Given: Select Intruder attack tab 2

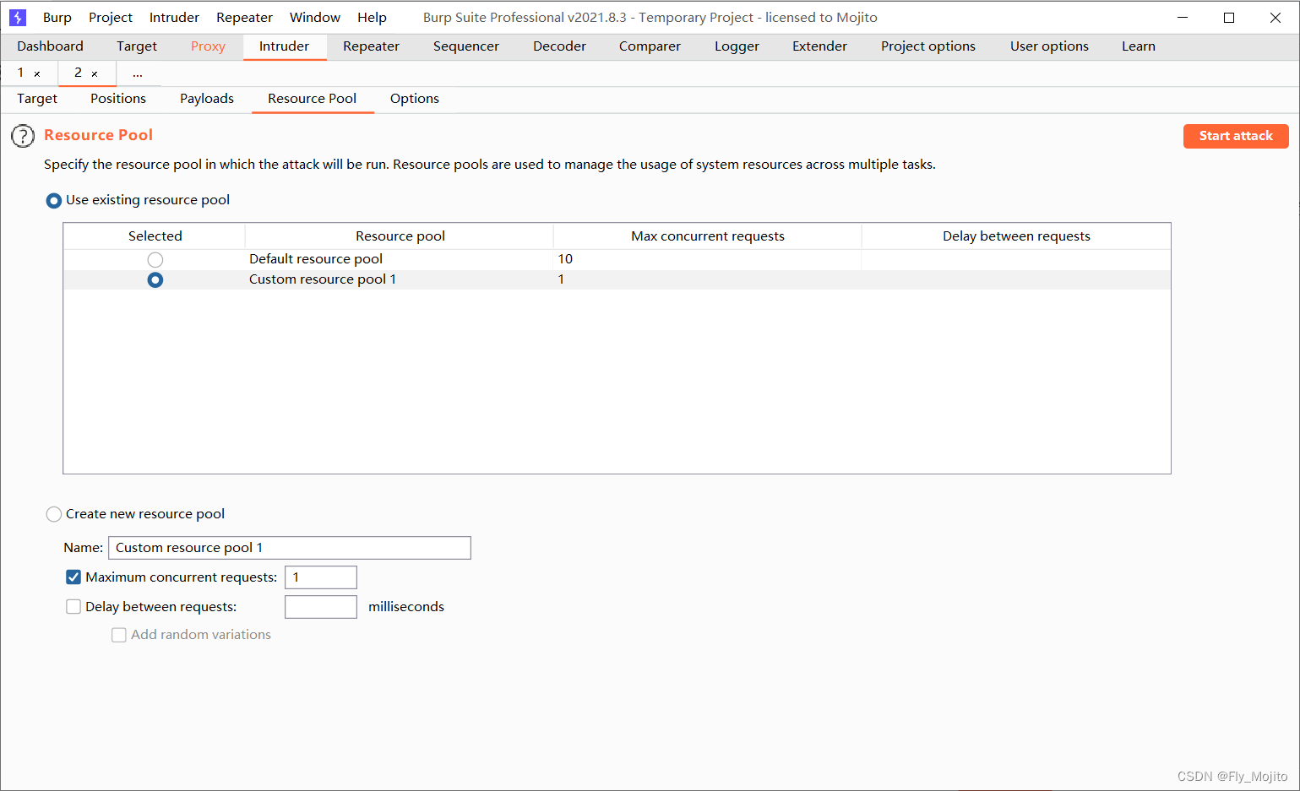Looking at the screenshot, I should click(78, 73).
